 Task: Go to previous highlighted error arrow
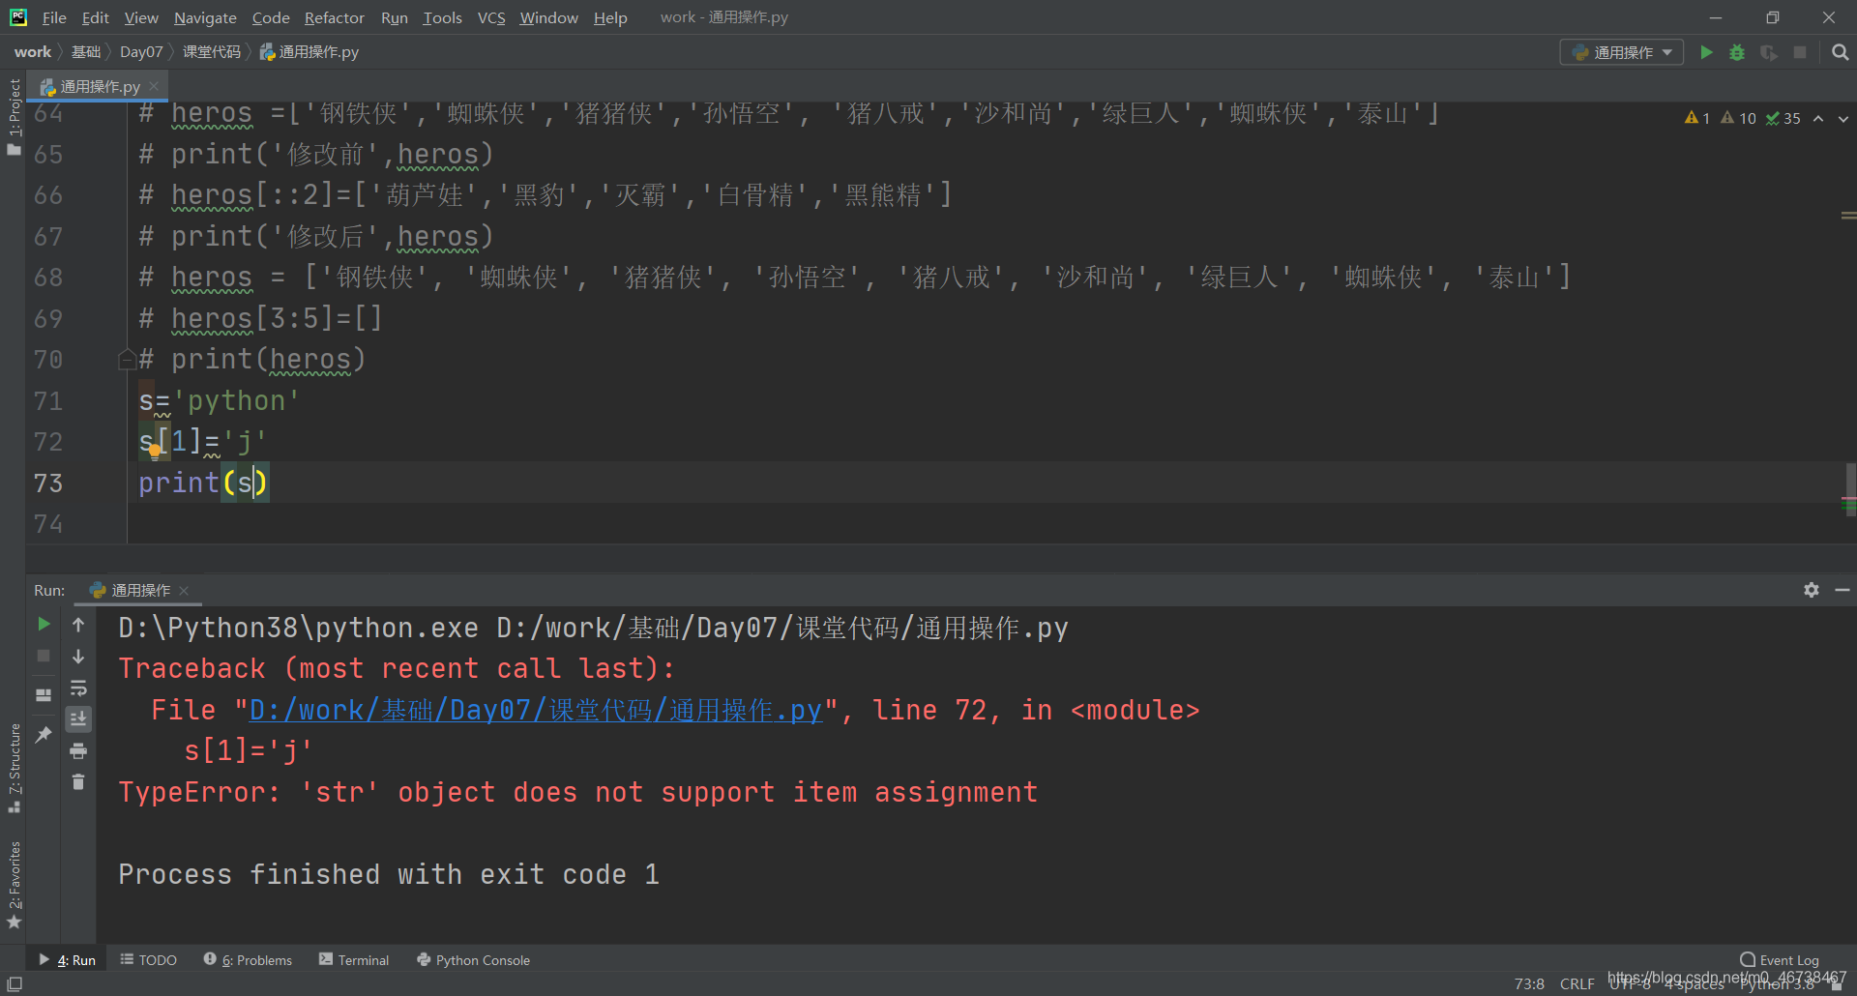tap(1818, 118)
